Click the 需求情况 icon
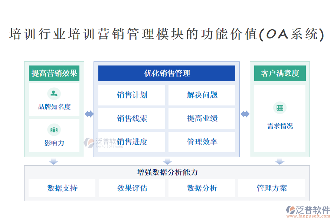This screenshot has height=222, width=334. (280, 108)
